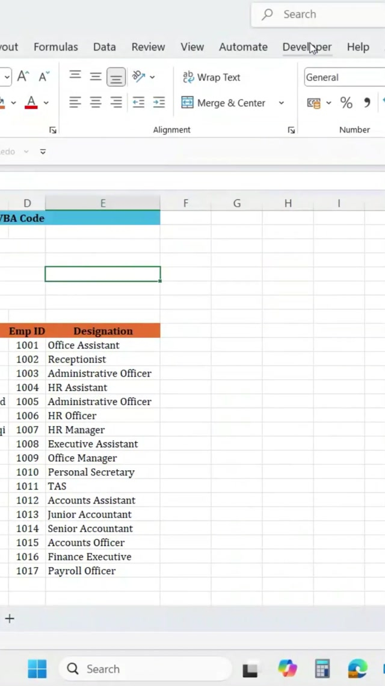The height and width of the screenshot is (686, 385).
Task: Decrease font size with the smaller A icon
Action: [x=44, y=77]
